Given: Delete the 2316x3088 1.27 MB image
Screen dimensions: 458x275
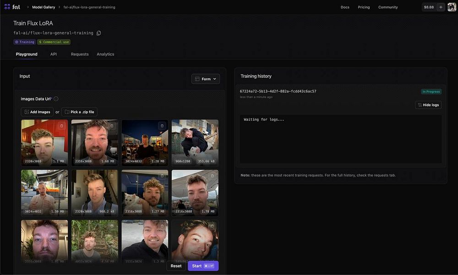Looking at the screenshot, I should coord(162,176).
